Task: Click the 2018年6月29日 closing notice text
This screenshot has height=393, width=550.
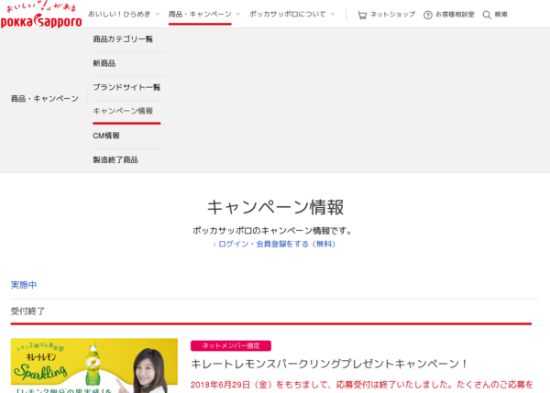Action: coord(362,385)
